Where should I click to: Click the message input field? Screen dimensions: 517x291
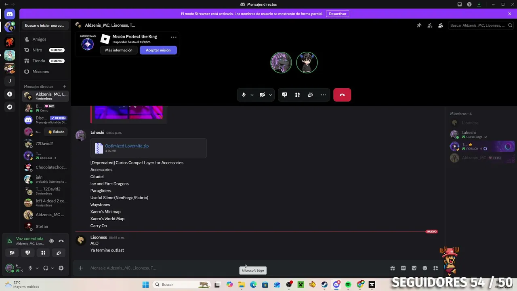click(x=234, y=268)
